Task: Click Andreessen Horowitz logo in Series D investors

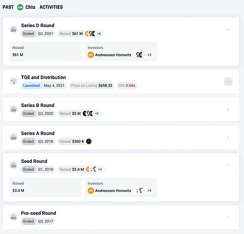Action: click(91, 55)
